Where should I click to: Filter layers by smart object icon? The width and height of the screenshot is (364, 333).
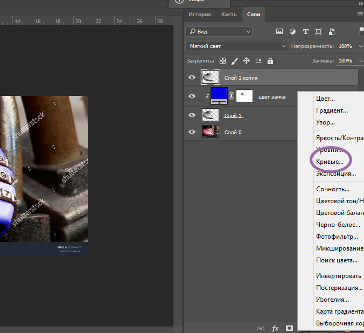[x=332, y=32]
